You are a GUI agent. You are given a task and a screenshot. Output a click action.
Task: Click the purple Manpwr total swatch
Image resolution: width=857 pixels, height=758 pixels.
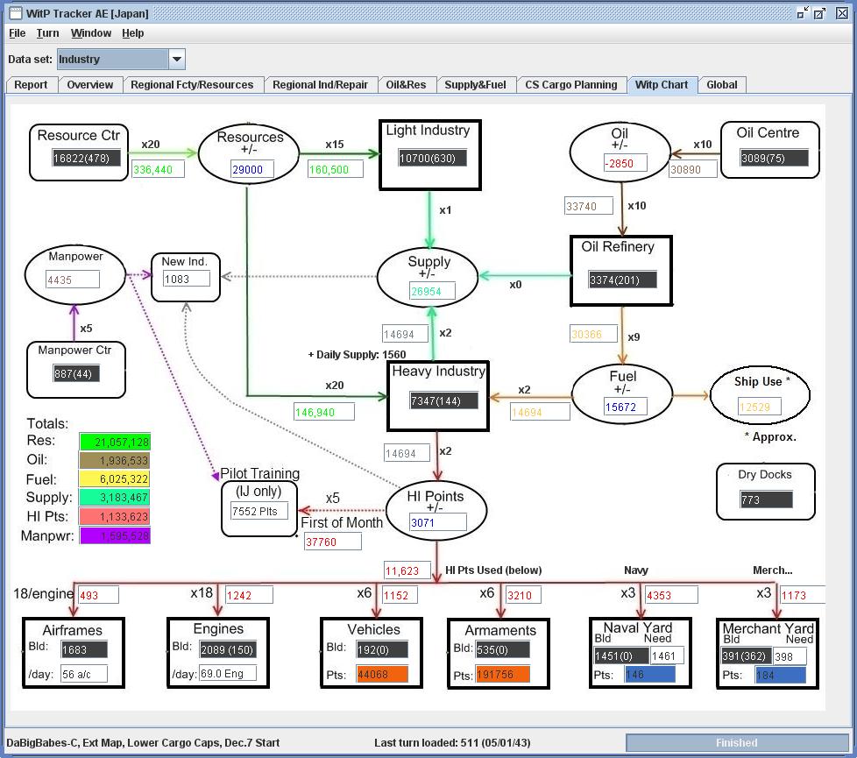116,535
